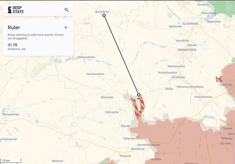Screen dimensions: 235x164
Task: Click the Malotaranivka map label
Action: [176, 66]
